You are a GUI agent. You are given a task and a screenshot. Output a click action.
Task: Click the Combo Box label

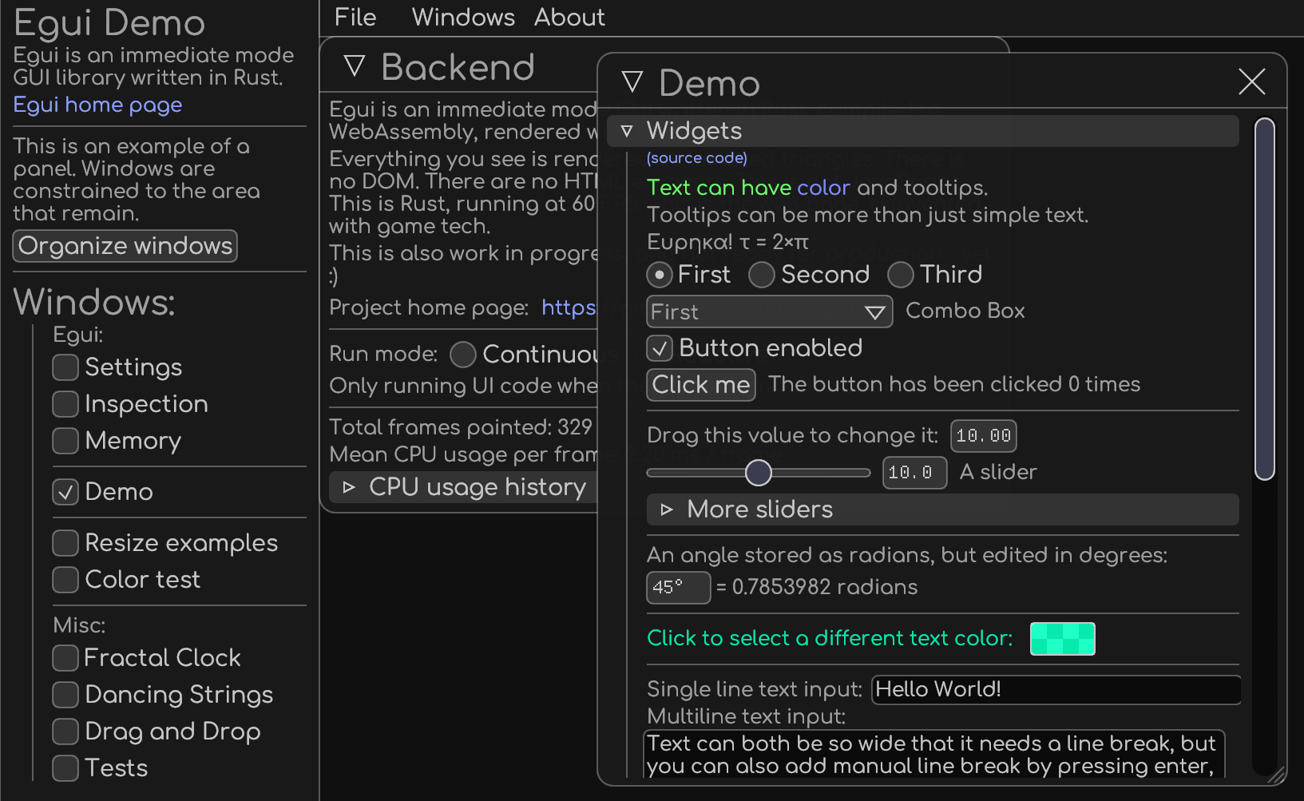pos(965,311)
